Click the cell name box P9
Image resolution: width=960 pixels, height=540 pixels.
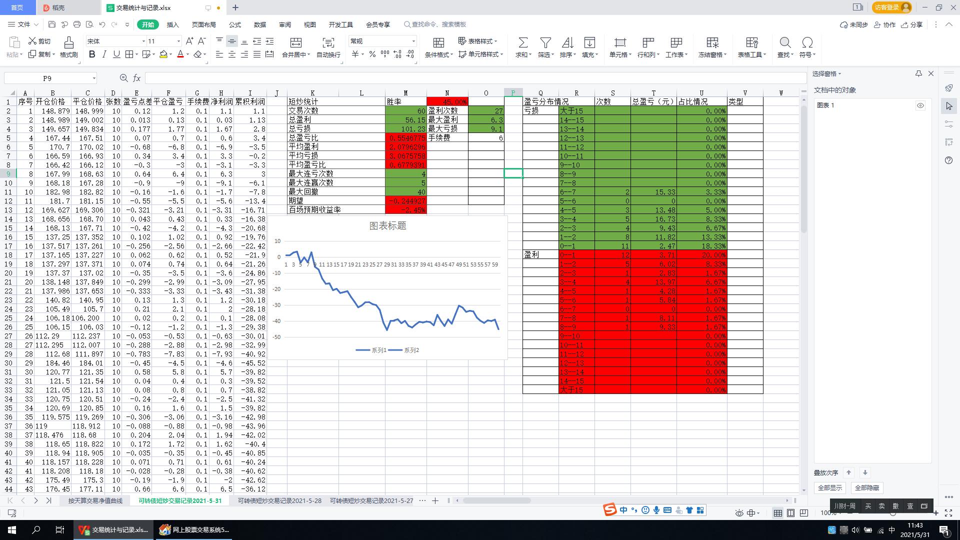47,78
